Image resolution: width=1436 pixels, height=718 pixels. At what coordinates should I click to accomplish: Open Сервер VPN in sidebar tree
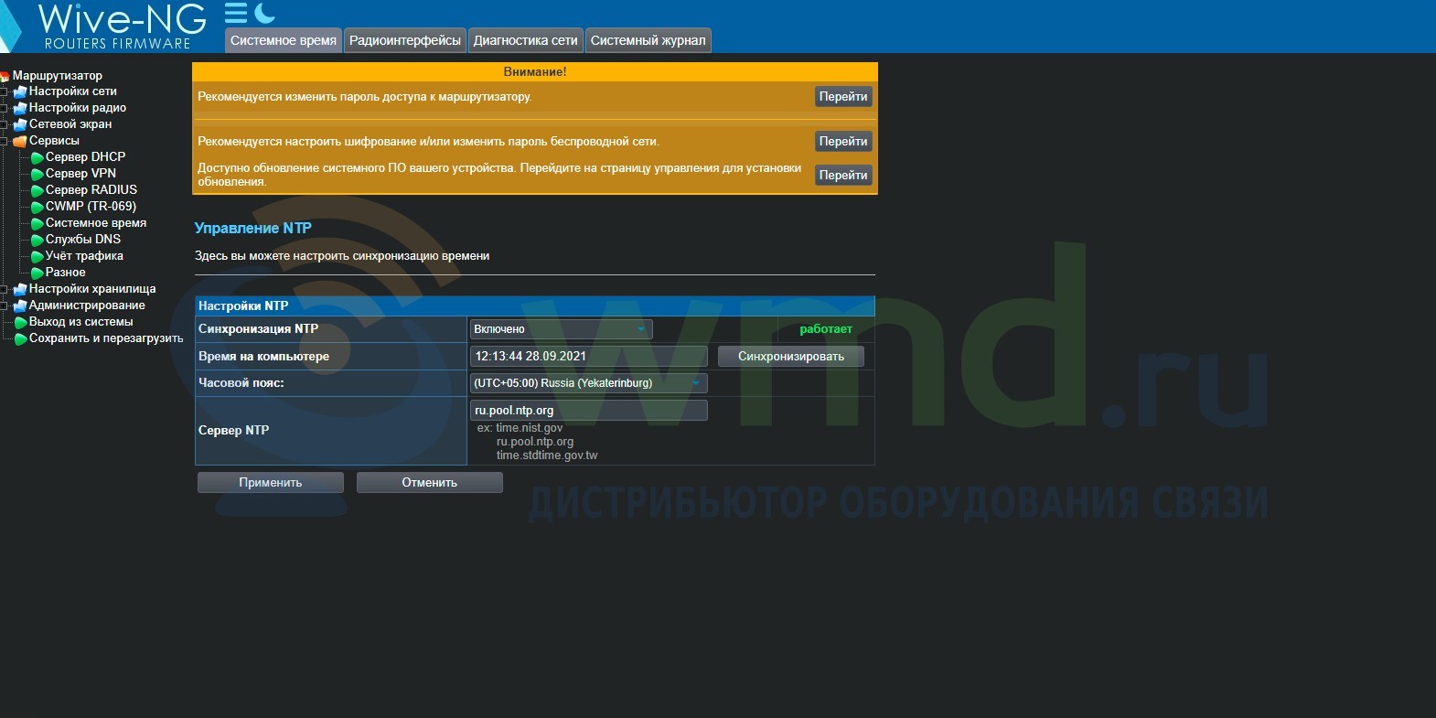[81, 174]
